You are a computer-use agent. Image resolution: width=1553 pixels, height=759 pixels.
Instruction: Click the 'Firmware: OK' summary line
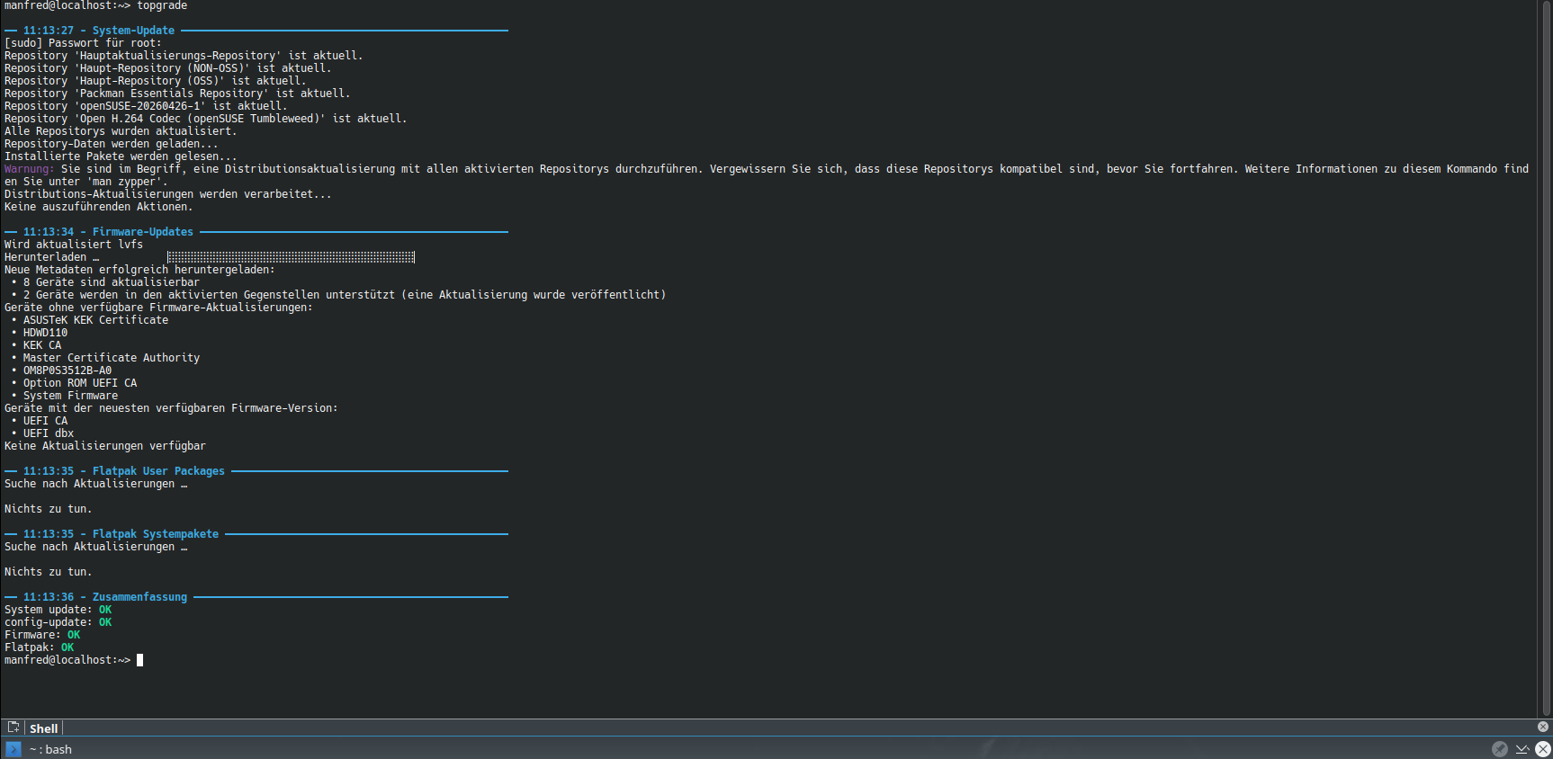(42, 635)
